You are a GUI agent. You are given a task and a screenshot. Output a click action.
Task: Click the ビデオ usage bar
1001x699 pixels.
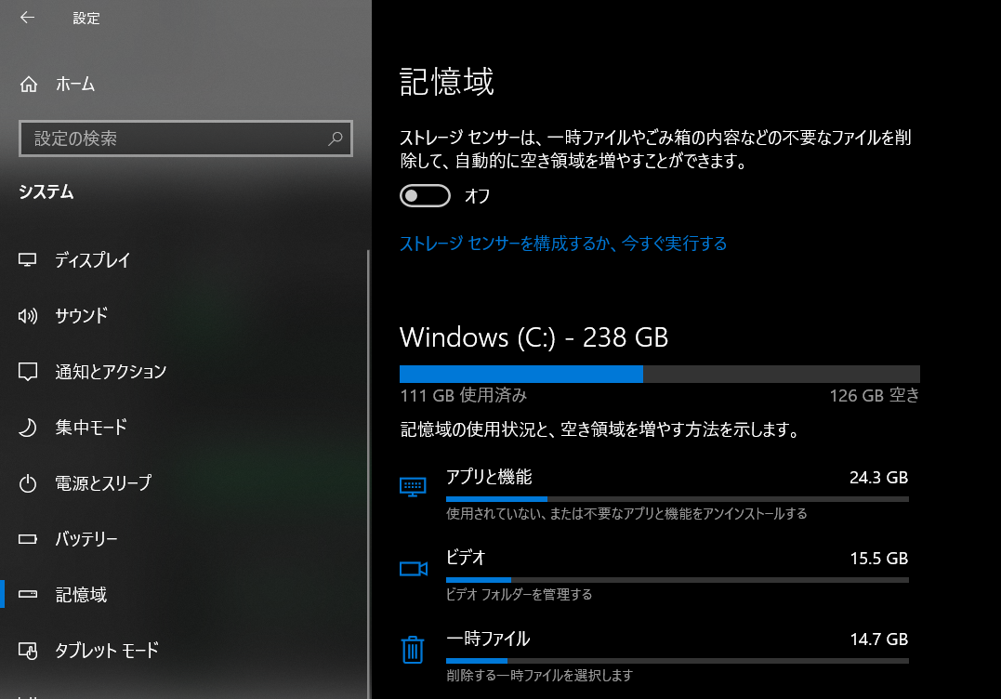point(678,580)
